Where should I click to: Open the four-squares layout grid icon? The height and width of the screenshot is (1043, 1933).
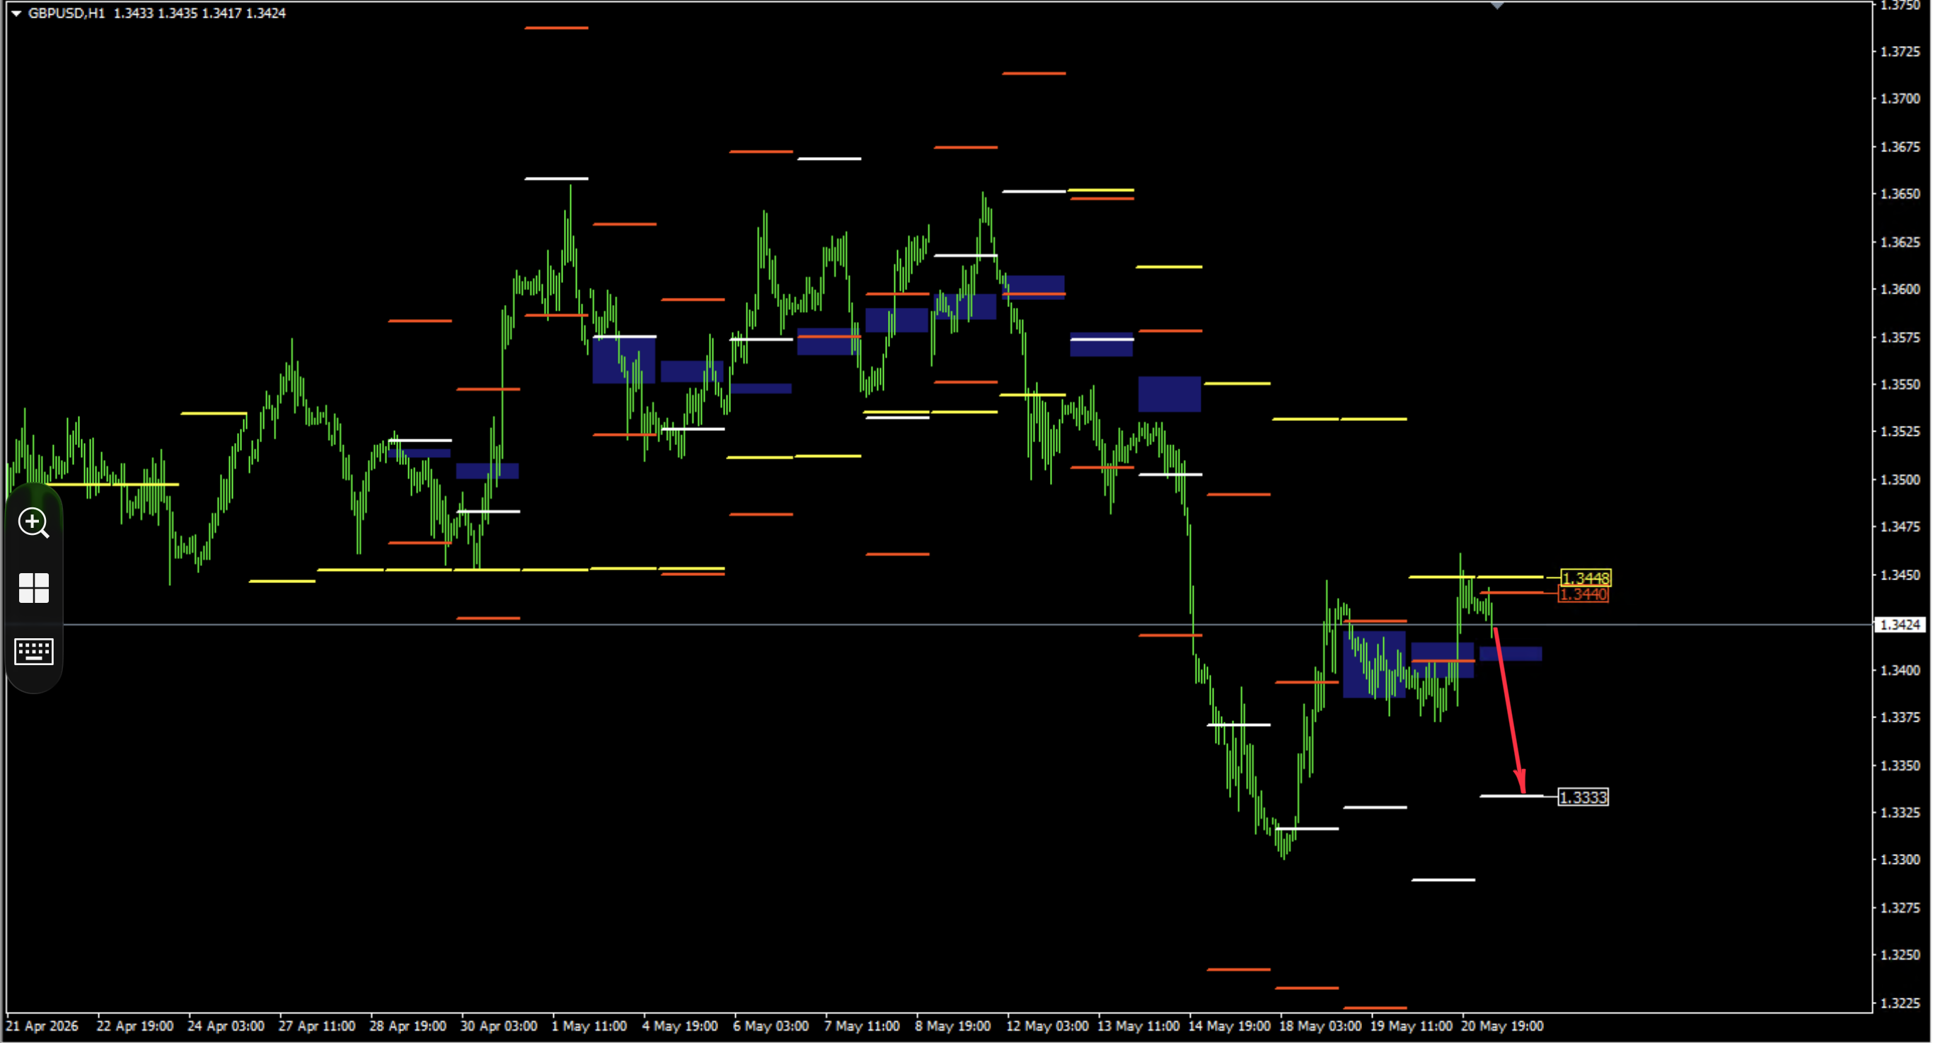34,587
